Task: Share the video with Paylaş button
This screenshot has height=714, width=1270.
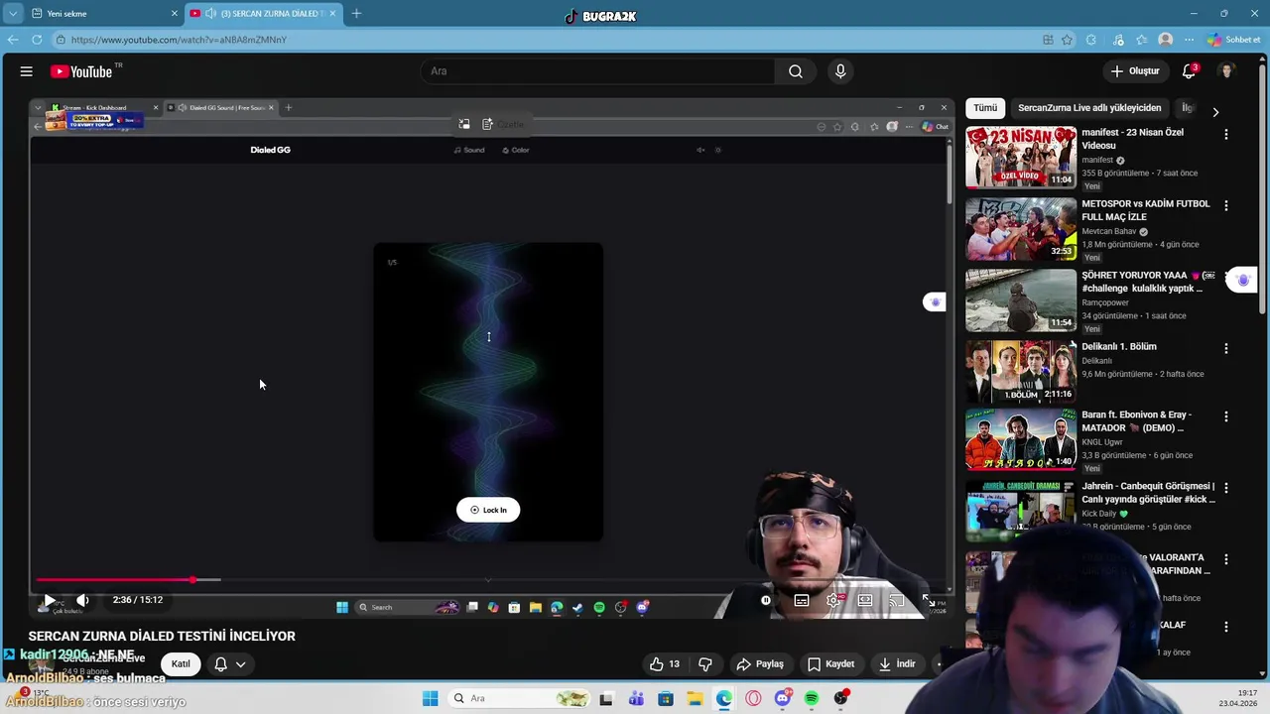Action: (x=760, y=664)
